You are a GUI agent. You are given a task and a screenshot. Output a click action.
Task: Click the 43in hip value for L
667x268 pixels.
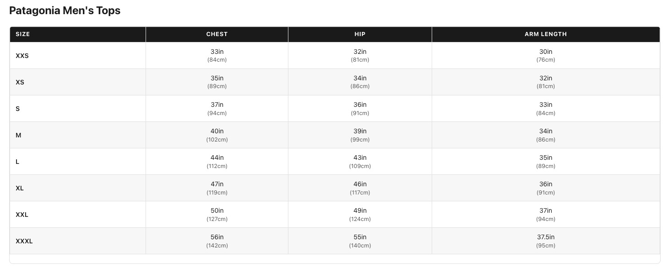tap(360, 158)
